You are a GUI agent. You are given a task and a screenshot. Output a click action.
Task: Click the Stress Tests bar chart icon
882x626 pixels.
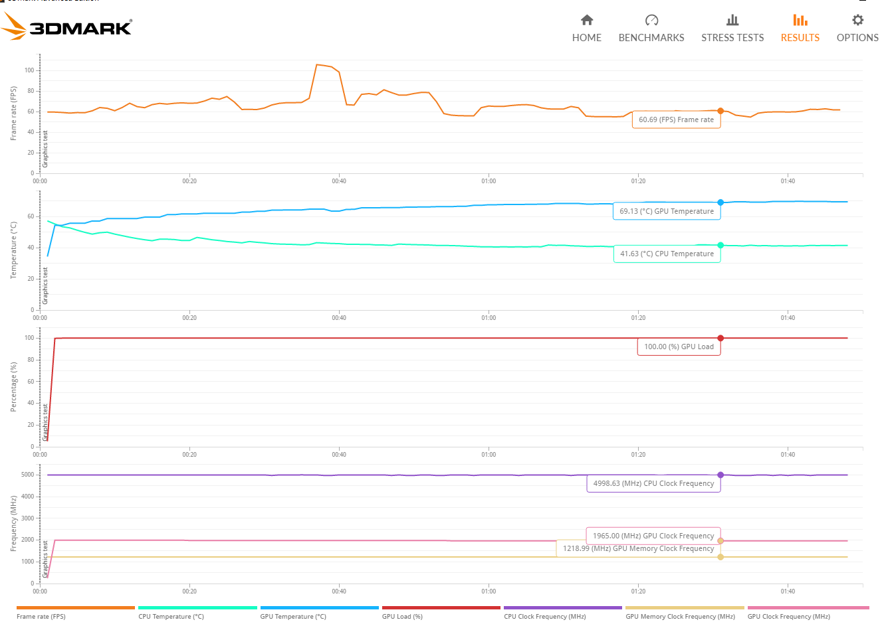point(732,20)
